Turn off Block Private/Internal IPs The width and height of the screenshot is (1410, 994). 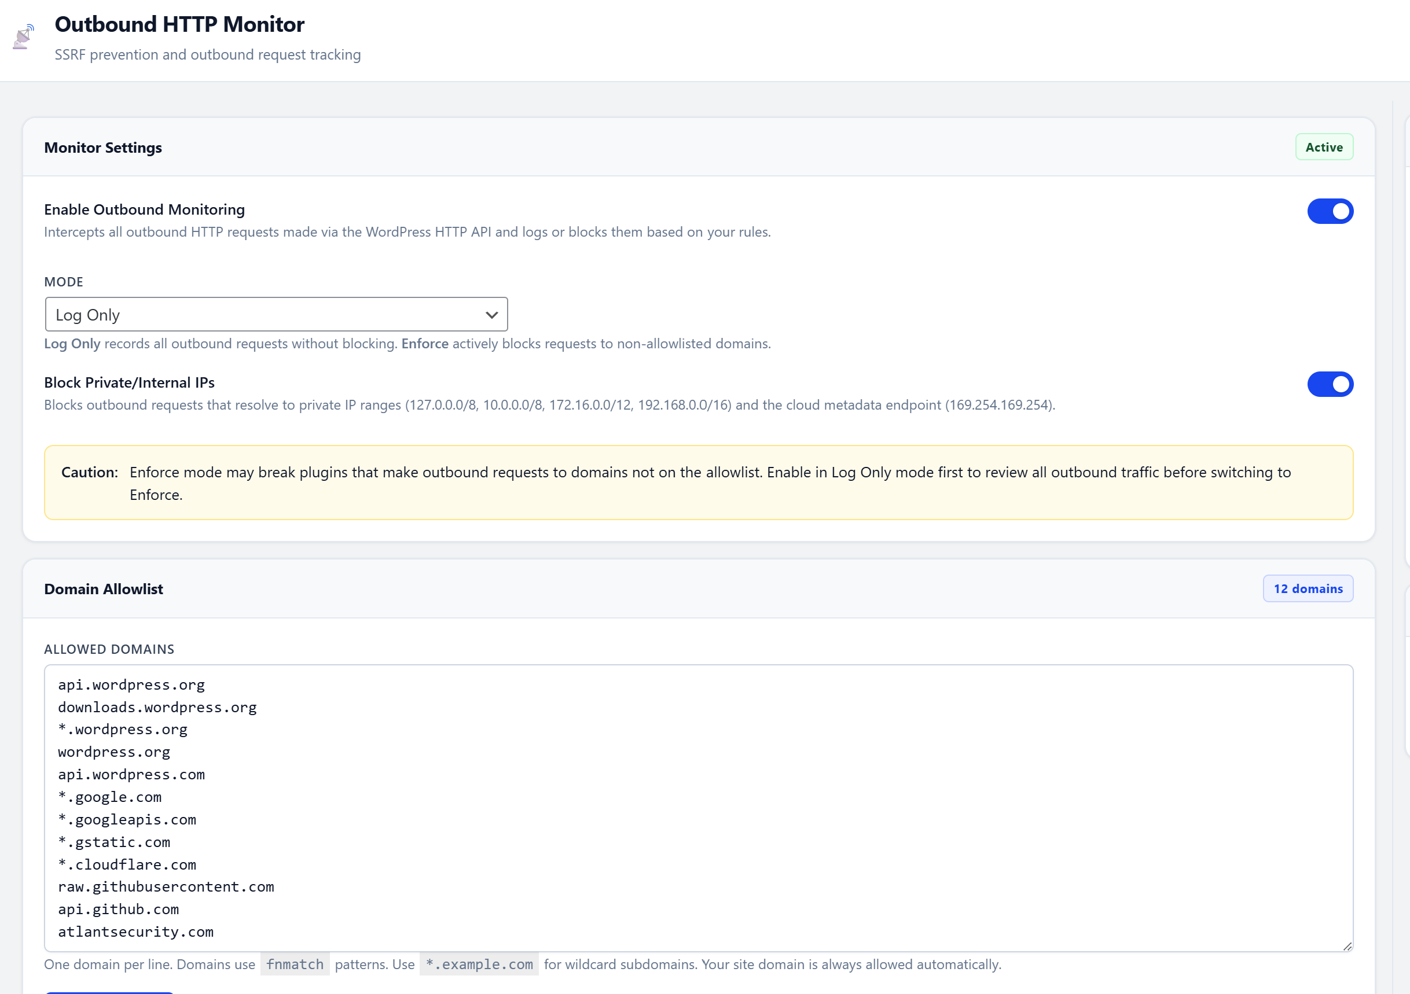click(1330, 384)
